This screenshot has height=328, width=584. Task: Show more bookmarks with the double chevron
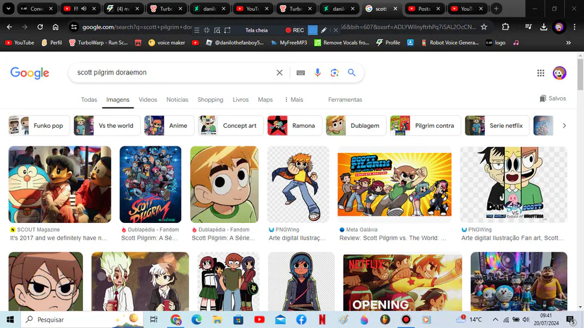(x=568, y=43)
